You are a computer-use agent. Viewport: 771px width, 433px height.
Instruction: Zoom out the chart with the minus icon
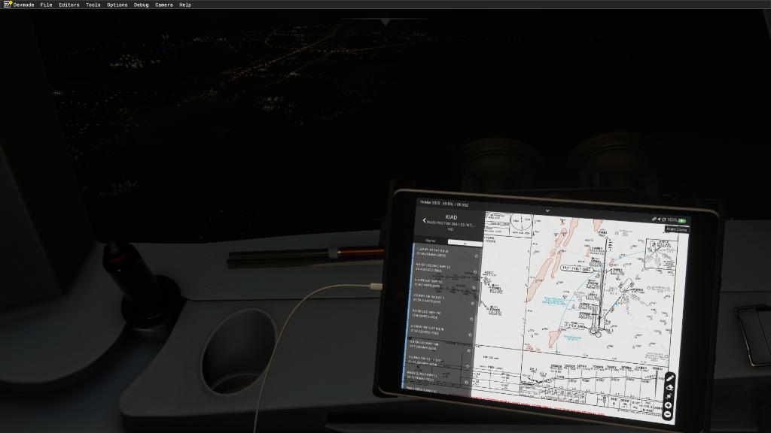pyautogui.click(x=668, y=414)
